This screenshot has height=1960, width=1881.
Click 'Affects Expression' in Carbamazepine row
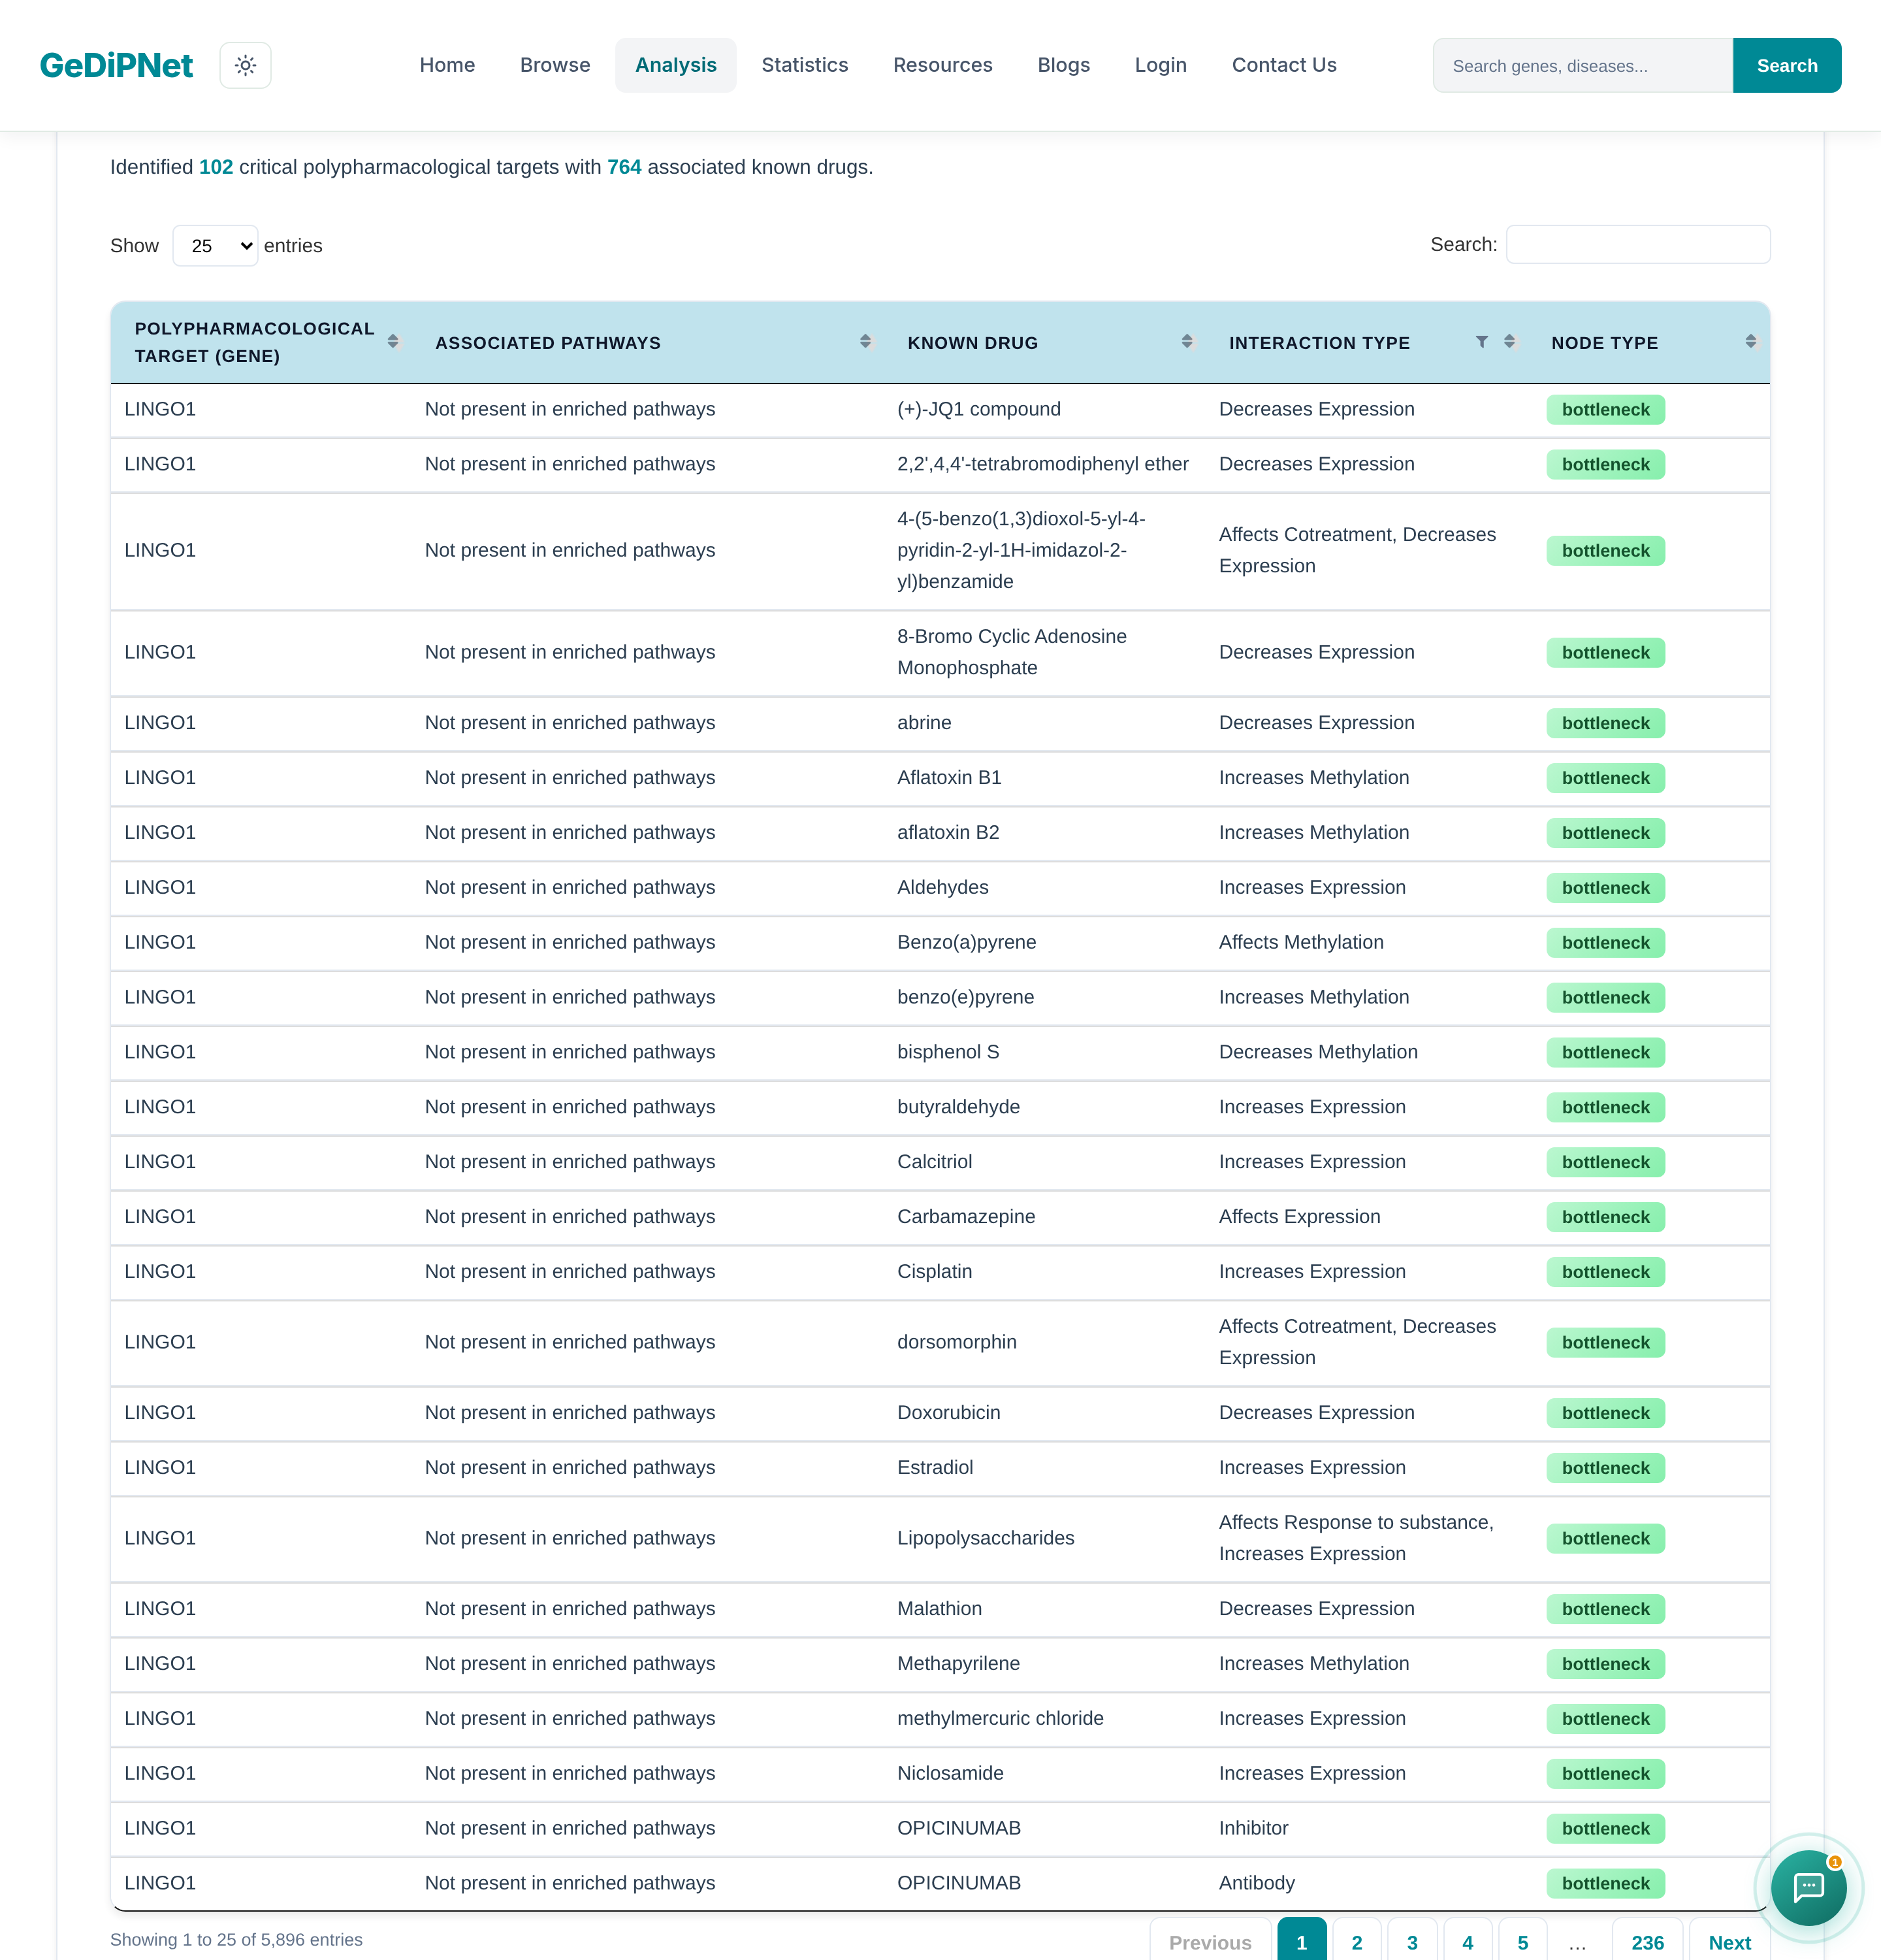[x=1299, y=1217]
